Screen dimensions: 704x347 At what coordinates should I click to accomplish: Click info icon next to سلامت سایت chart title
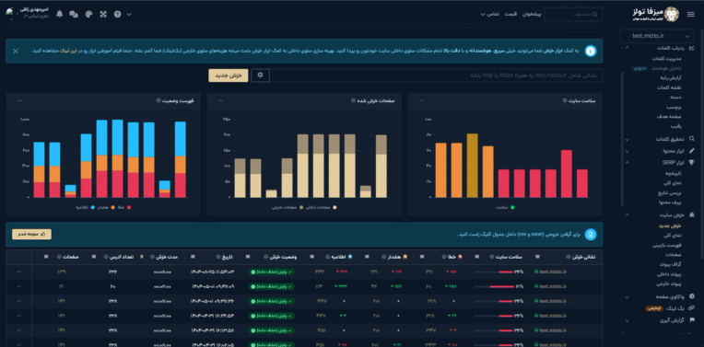pos(564,100)
